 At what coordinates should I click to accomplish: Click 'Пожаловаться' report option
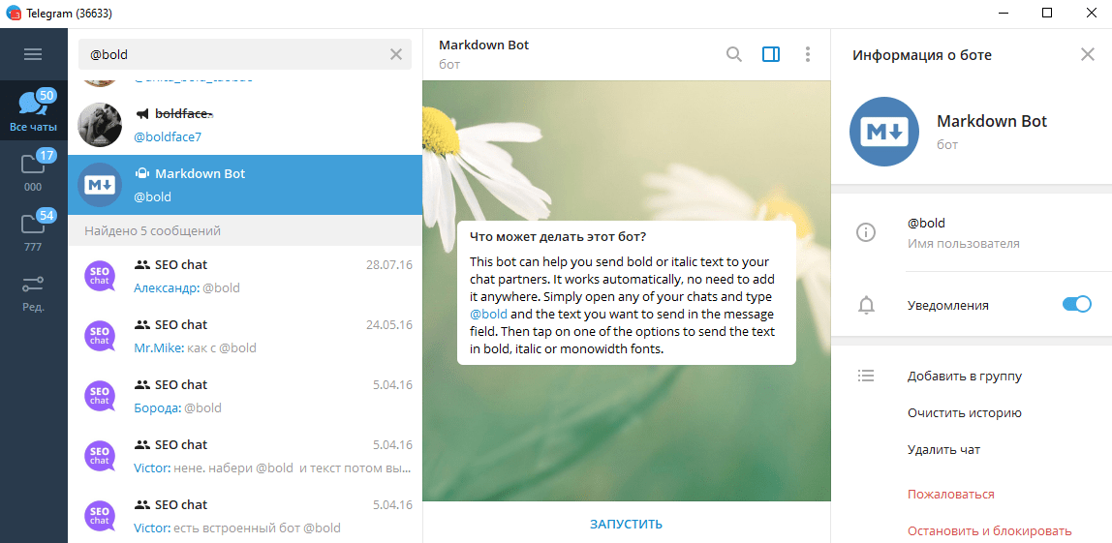point(950,495)
